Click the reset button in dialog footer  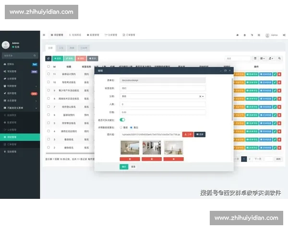click(133, 167)
